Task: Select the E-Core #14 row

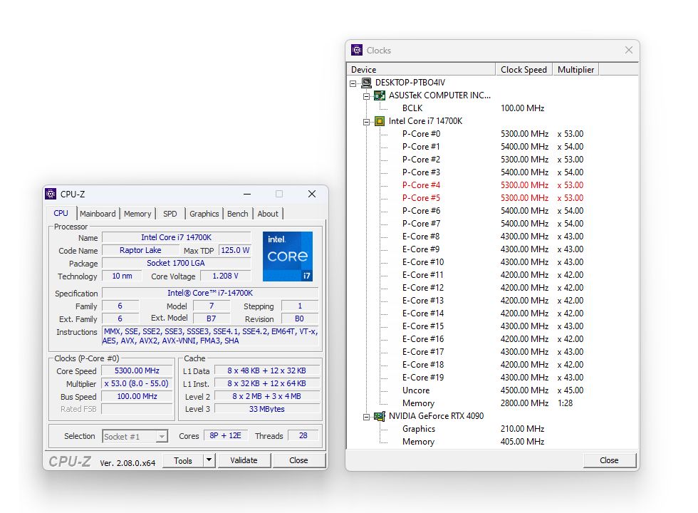Action: pyautogui.click(x=492, y=313)
